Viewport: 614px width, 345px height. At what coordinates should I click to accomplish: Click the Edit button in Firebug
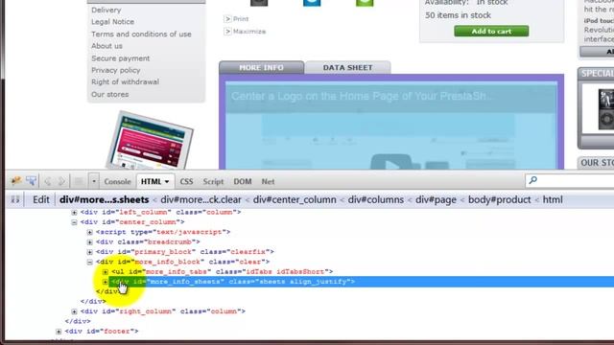point(41,199)
